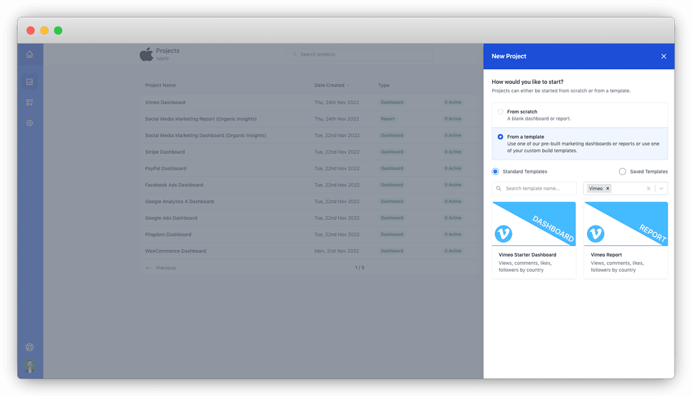Pick the Vimeo Starter Dashboard template
This screenshot has height=396, width=692.
point(534,240)
